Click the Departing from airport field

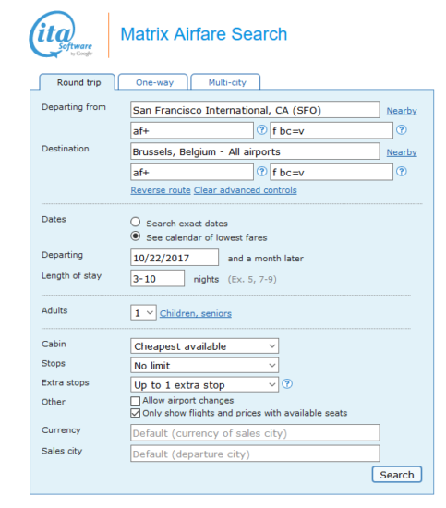[x=255, y=110]
